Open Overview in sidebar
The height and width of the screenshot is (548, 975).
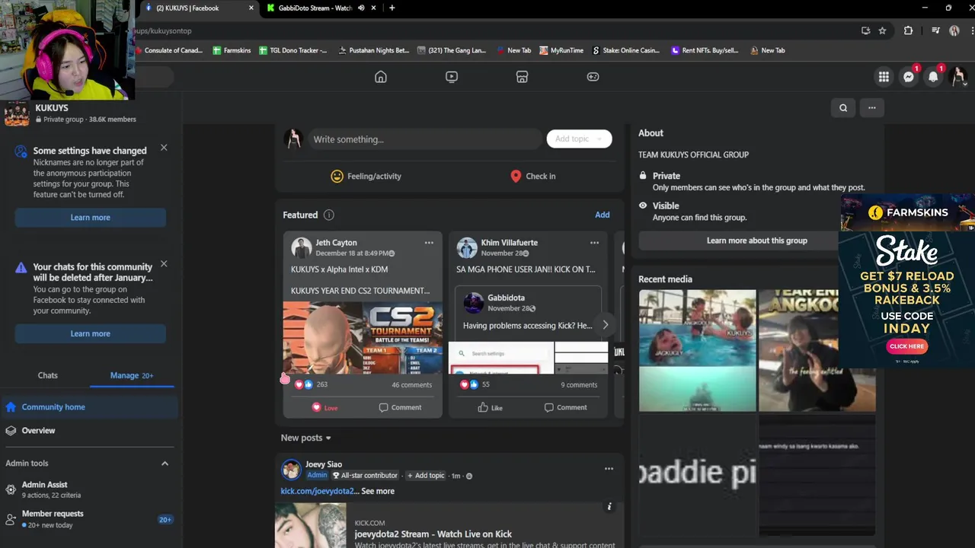(x=89, y=431)
